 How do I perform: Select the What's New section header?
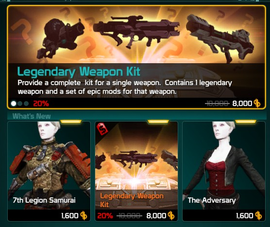coord(32,116)
